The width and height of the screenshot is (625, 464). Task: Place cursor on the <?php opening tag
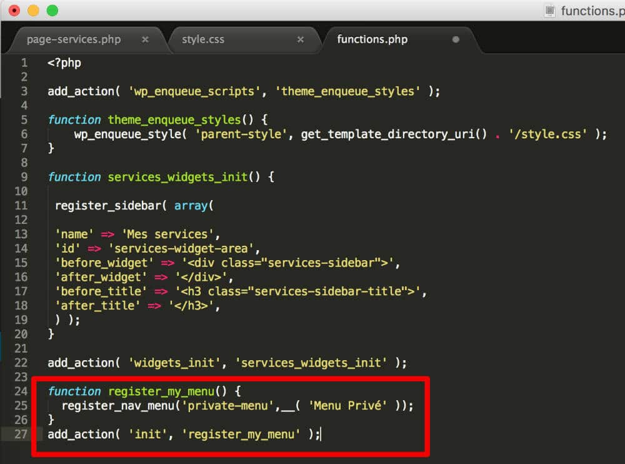click(x=64, y=63)
